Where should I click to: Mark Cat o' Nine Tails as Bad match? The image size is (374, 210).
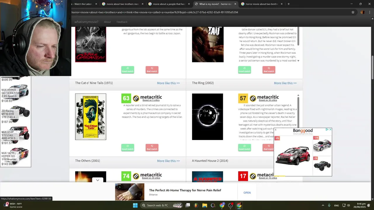[152, 148]
